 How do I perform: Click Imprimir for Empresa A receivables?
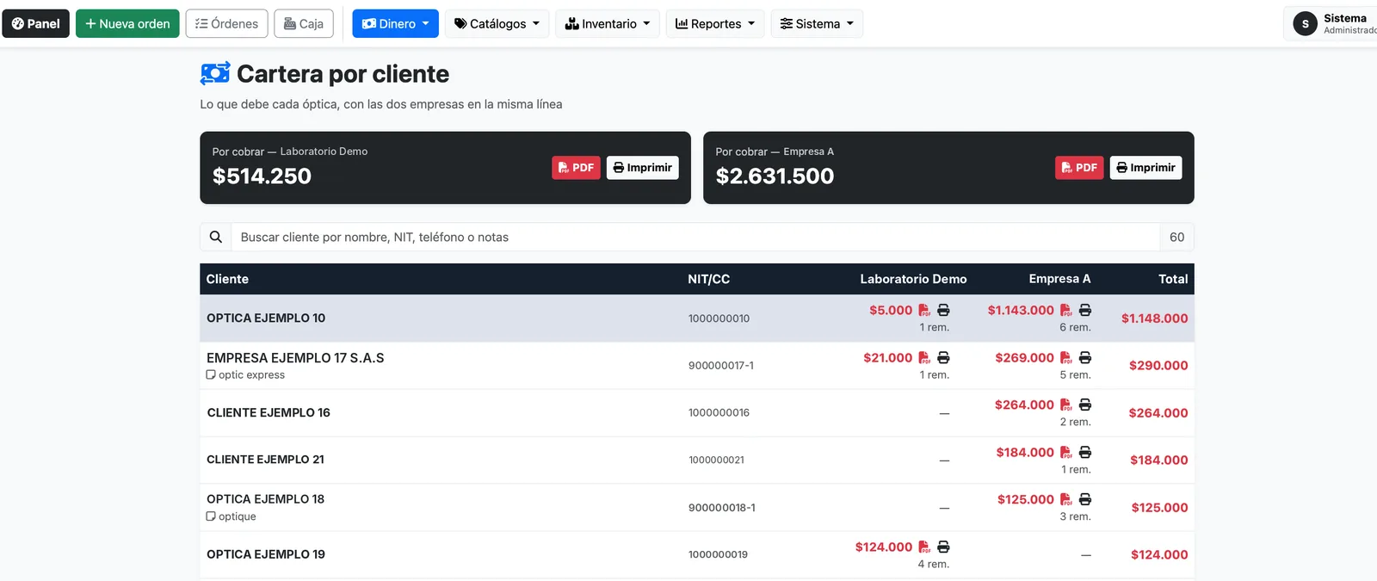[x=1146, y=168]
